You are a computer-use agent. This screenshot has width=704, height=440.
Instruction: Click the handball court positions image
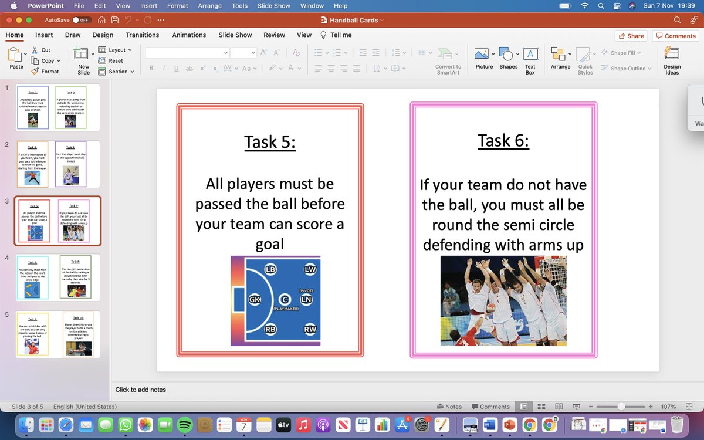[x=275, y=300]
